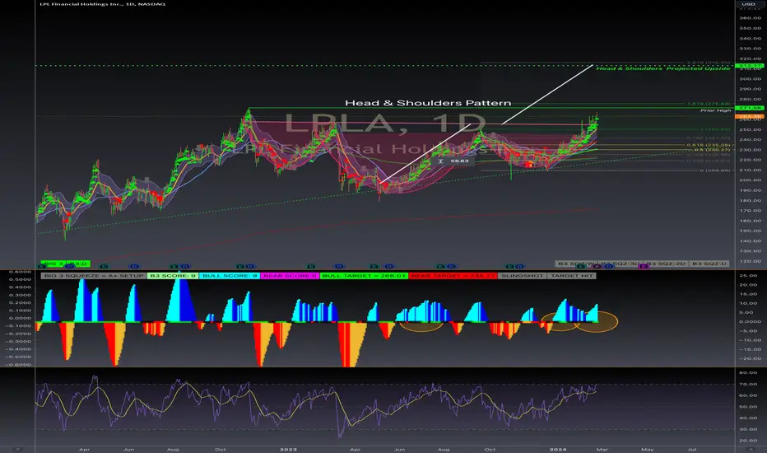Click the B3 SCORE: 9 label
The height and width of the screenshot is (453, 767).
pos(173,276)
